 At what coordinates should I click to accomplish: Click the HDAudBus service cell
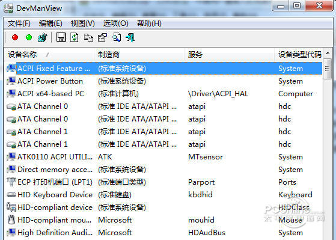click(x=207, y=233)
